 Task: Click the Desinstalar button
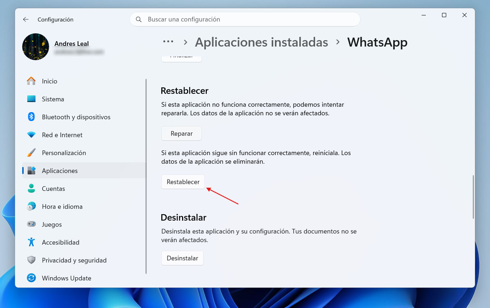click(182, 258)
